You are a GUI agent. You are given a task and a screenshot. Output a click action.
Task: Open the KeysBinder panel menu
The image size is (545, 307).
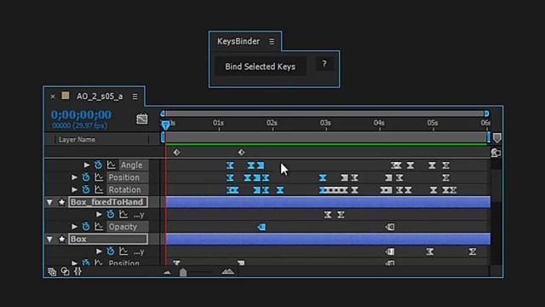272,42
